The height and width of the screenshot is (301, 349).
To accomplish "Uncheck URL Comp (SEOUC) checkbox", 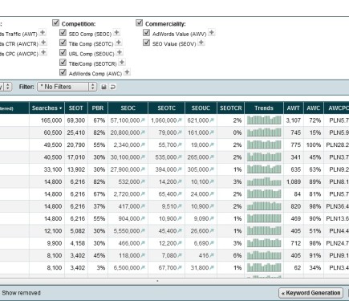I will tap(63, 52).
